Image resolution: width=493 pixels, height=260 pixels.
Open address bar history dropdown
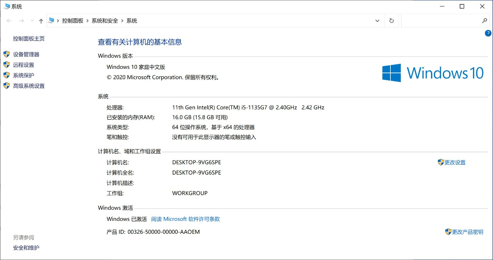(377, 21)
